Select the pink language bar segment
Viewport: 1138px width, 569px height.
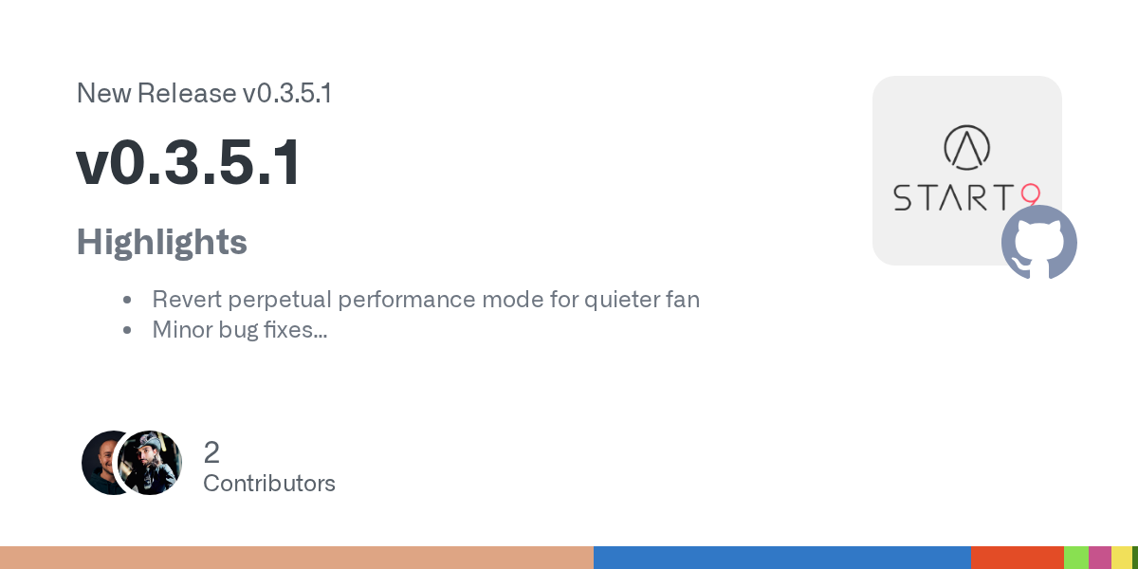[1099, 558]
